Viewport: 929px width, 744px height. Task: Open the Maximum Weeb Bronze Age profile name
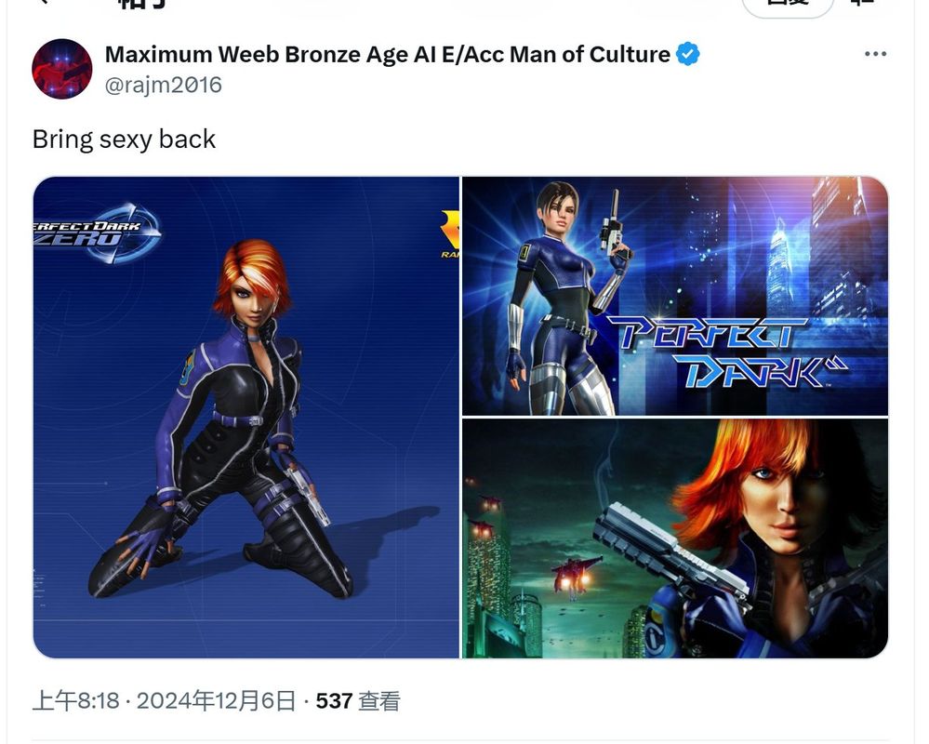388,55
